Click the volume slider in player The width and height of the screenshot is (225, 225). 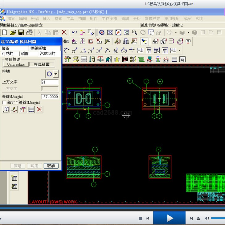pyautogui.click(x=218, y=218)
